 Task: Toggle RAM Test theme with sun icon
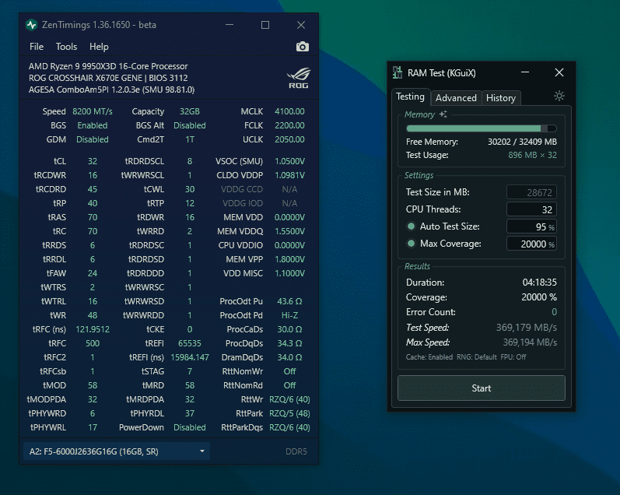559,96
